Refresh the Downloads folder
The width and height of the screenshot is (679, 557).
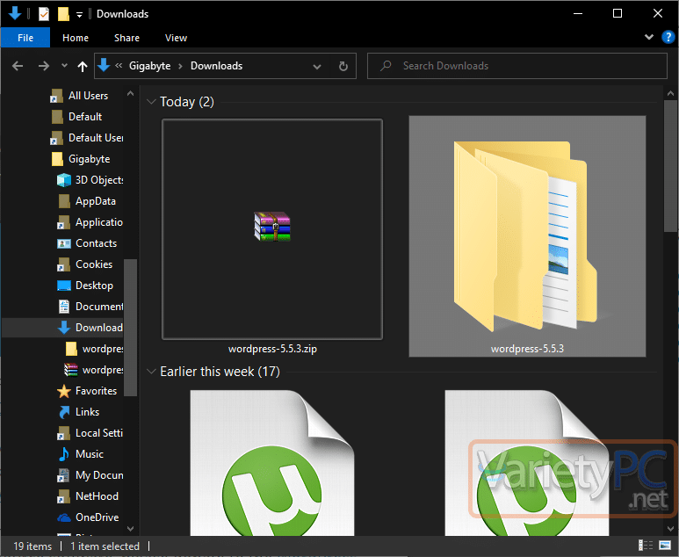pyautogui.click(x=343, y=66)
